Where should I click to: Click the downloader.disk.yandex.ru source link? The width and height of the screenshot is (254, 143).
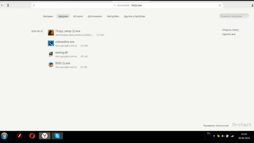[x=74, y=35]
